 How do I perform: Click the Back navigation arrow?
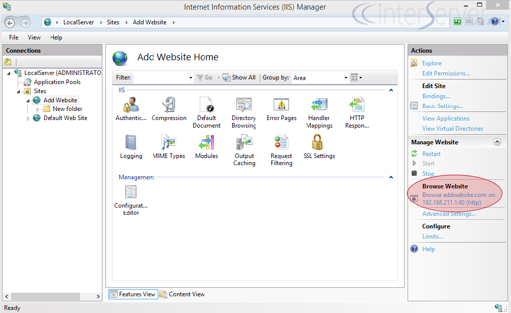pyautogui.click(x=10, y=23)
